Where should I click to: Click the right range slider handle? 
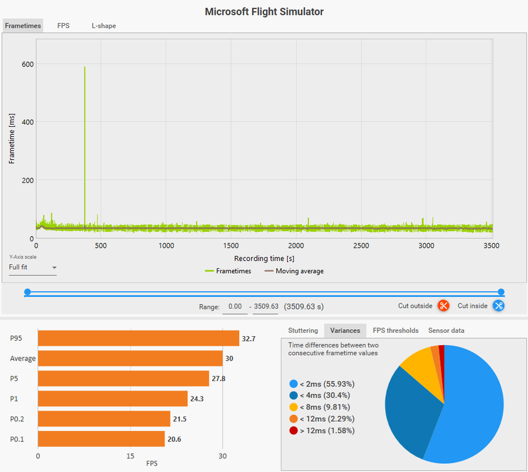[x=501, y=291]
